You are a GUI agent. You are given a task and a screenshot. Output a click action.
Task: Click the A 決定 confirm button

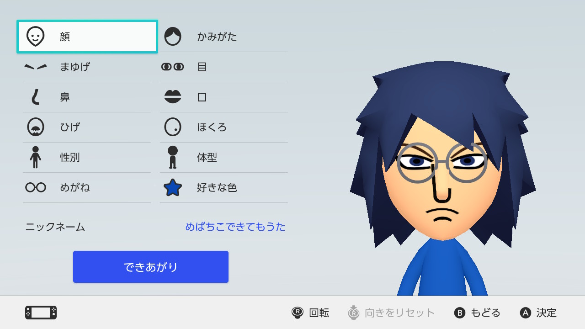coord(538,313)
